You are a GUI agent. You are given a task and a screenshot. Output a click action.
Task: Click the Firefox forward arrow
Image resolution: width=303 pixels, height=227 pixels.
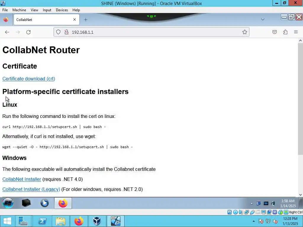[18, 32]
